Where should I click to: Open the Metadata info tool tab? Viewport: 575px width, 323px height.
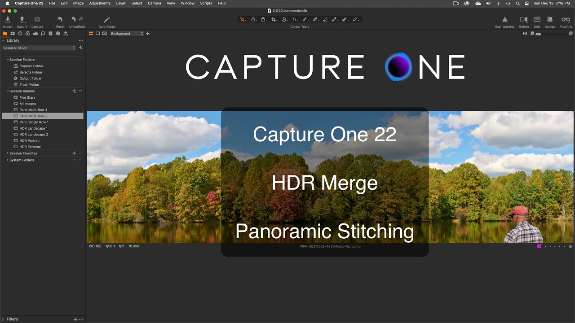click(58, 33)
